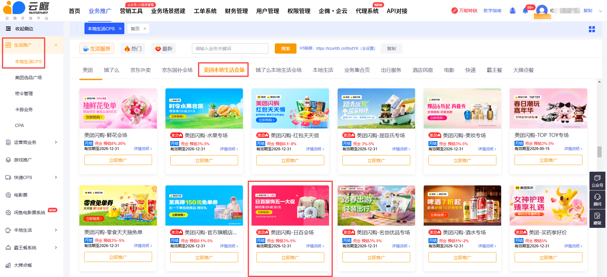Switch to the 饿了么 tab
This screenshot has height=277, width=607.
click(111, 70)
